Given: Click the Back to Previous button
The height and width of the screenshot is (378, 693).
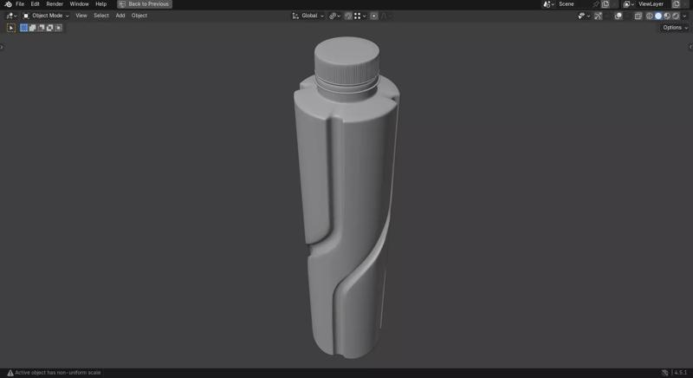Looking at the screenshot, I should 145,4.
